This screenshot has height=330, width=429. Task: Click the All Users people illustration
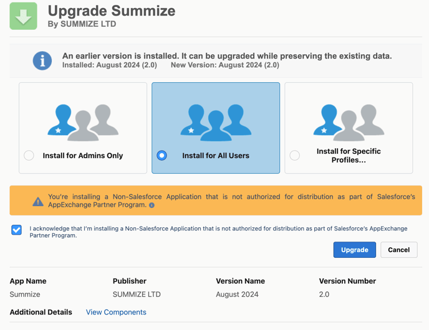pyautogui.click(x=216, y=121)
